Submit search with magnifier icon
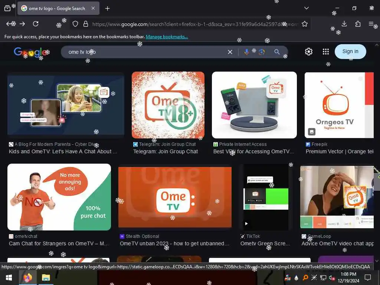The height and width of the screenshot is (285, 380). tap(277, 52)
